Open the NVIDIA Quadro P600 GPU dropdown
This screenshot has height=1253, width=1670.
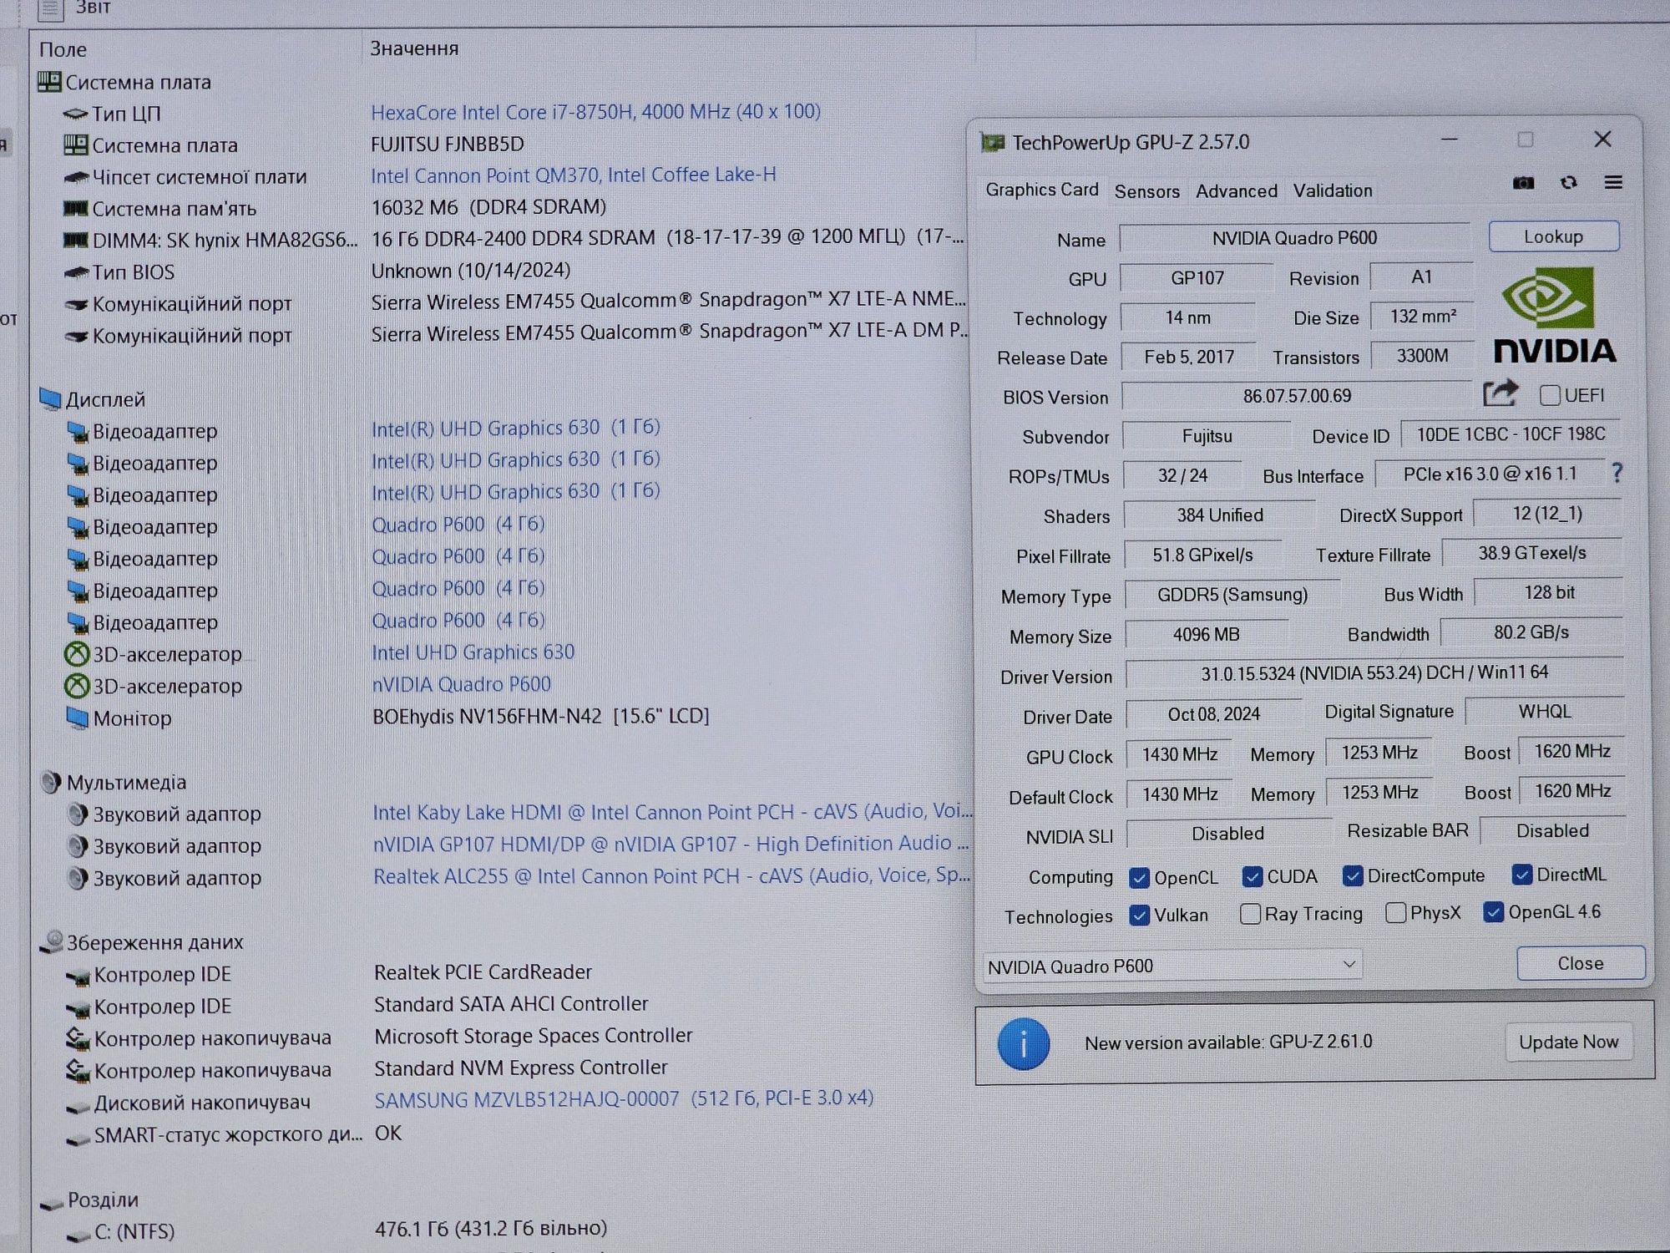pyautogui.click(x=1172, y=966)
